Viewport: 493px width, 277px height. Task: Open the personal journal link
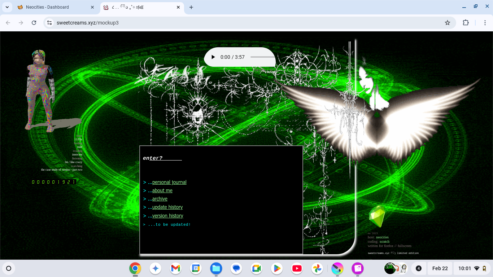pos(169,182)
